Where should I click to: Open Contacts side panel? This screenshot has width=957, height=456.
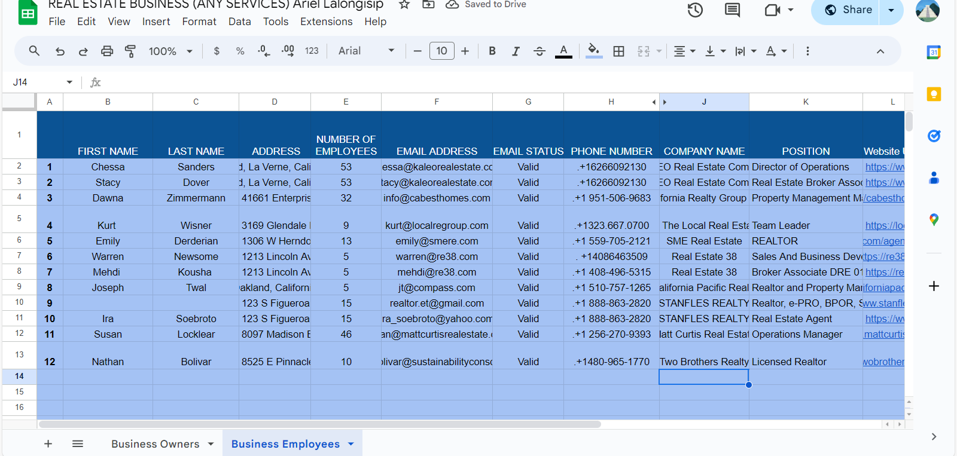(934, 178)
